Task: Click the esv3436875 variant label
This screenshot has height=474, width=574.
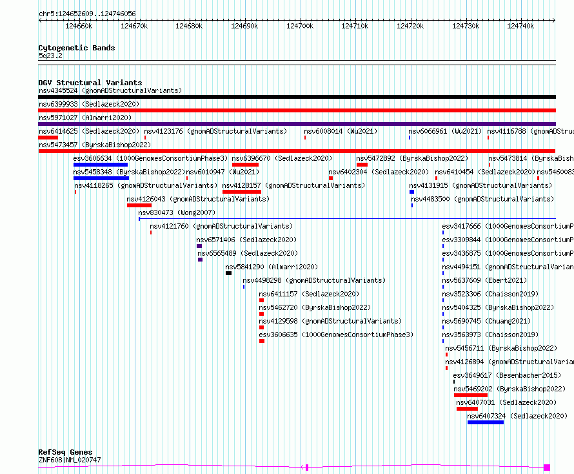Action: click(x=508, y=253)
